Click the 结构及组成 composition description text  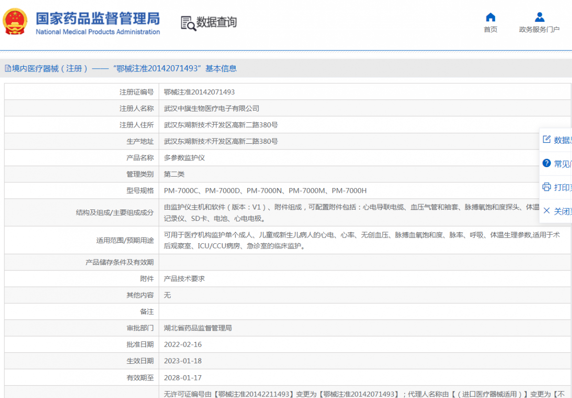point(353,213)
